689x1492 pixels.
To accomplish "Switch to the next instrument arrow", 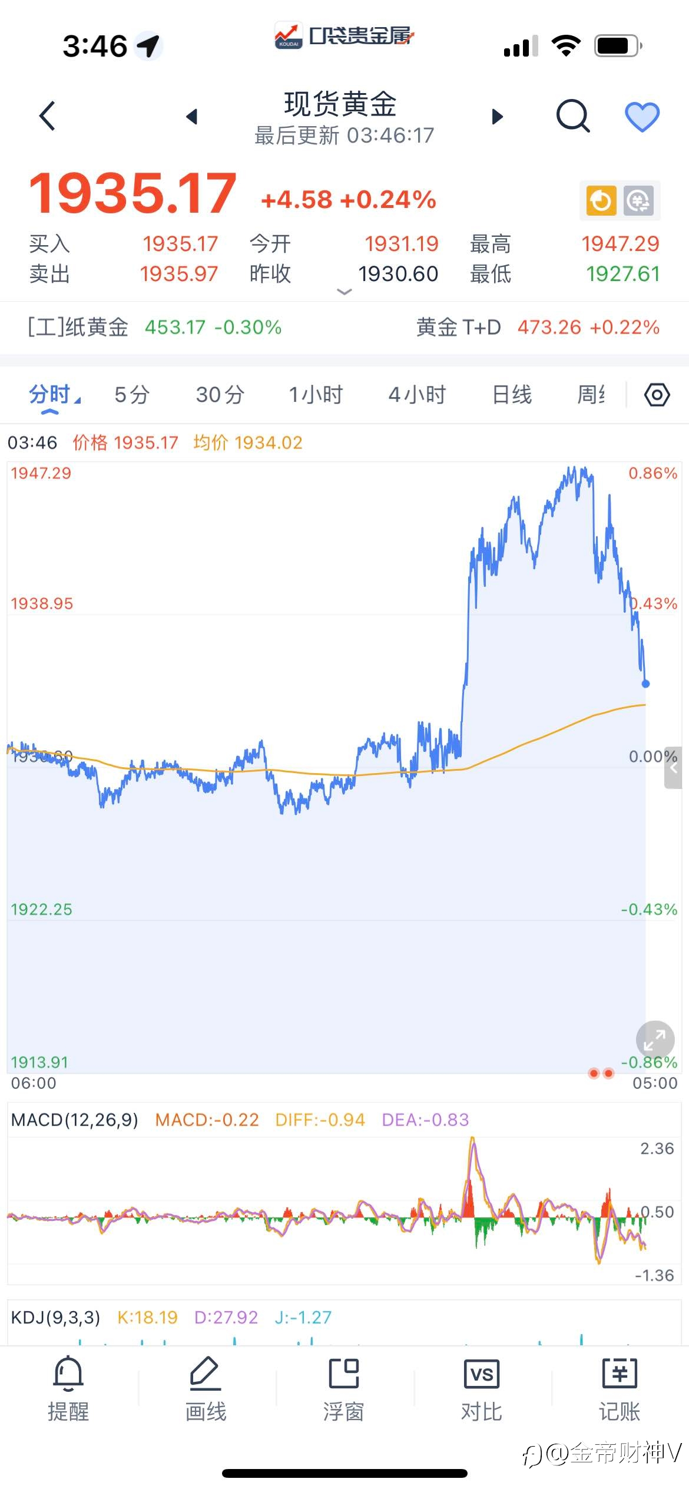I will tap(498, 117).
